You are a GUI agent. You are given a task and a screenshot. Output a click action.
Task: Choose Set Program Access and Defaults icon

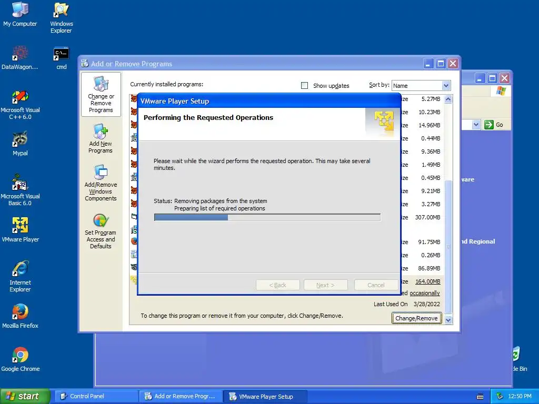point(101,231)
